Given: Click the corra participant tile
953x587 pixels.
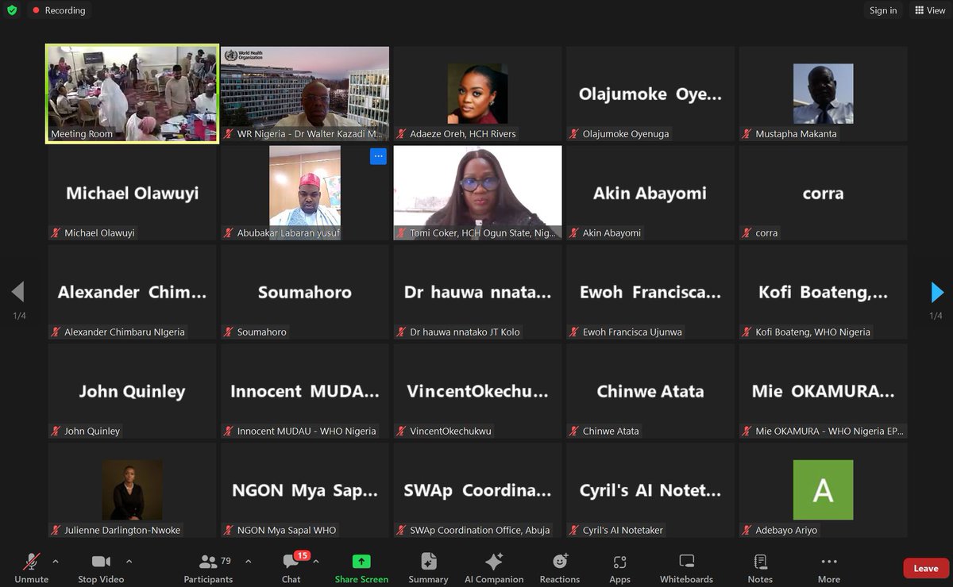Looking at the screenshot, I should tap(824, 193).
